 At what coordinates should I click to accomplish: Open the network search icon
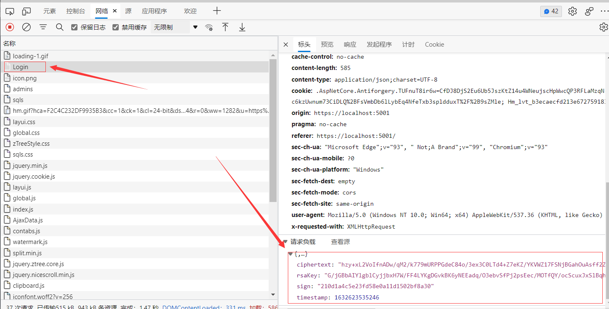click(x=60, y=27)
